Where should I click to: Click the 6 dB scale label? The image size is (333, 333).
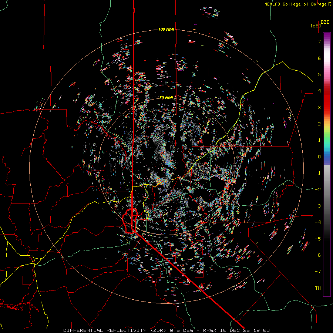(319, 58)
